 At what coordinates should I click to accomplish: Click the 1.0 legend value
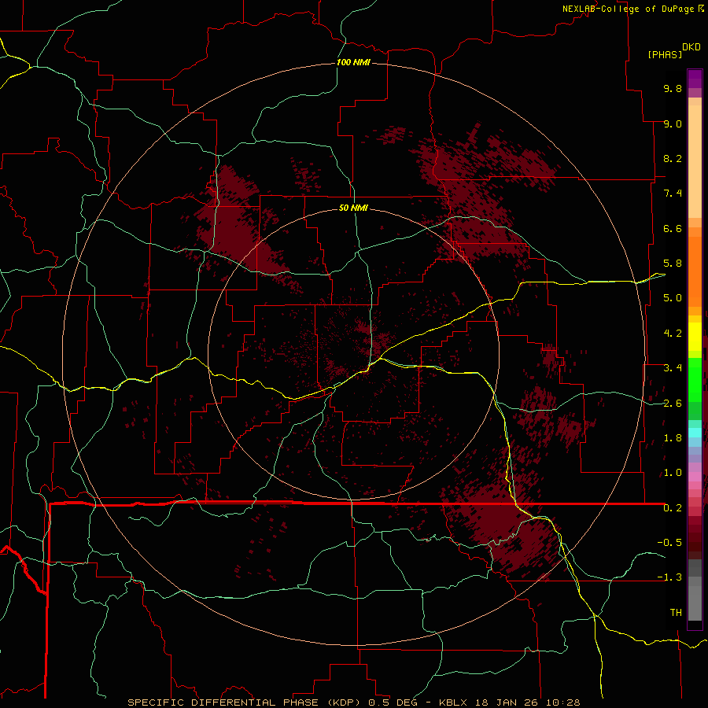tap(673, 473)
